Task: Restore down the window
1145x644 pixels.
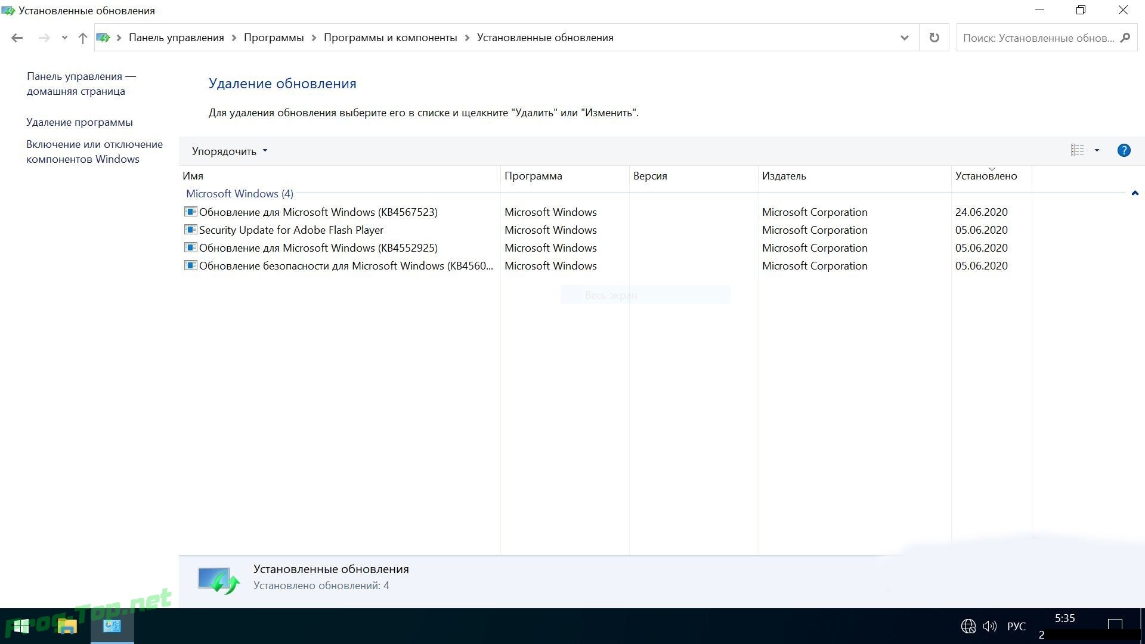Action: click(x=1081, y=10)
